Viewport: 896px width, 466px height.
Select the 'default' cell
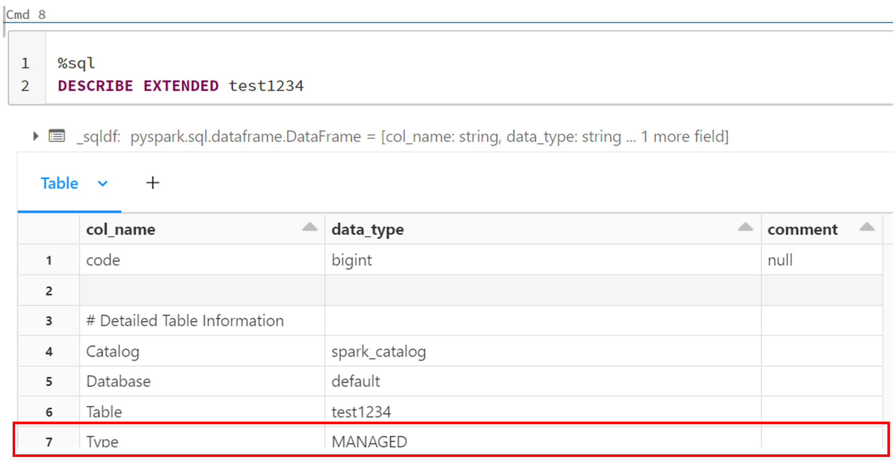pos(543,381)
